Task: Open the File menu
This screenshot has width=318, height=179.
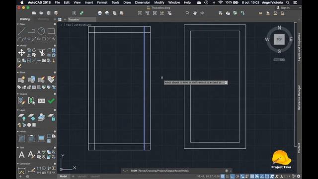Action: point(57,2)
